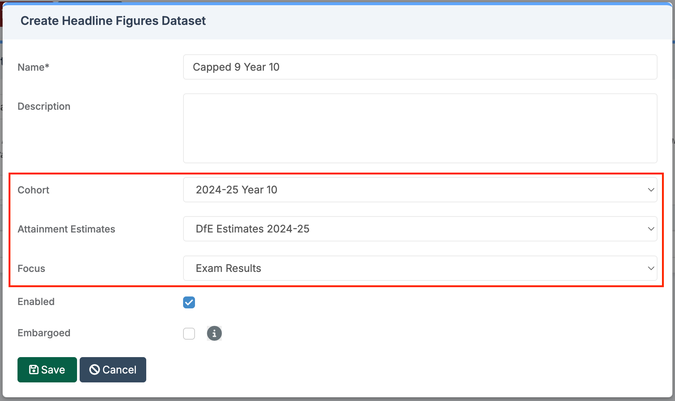Image resolution: width=675 pixels, height=401 pixels.
Task: Focus the Name input with 'Capped 9 Year 10'
Action: click(420, 67)
